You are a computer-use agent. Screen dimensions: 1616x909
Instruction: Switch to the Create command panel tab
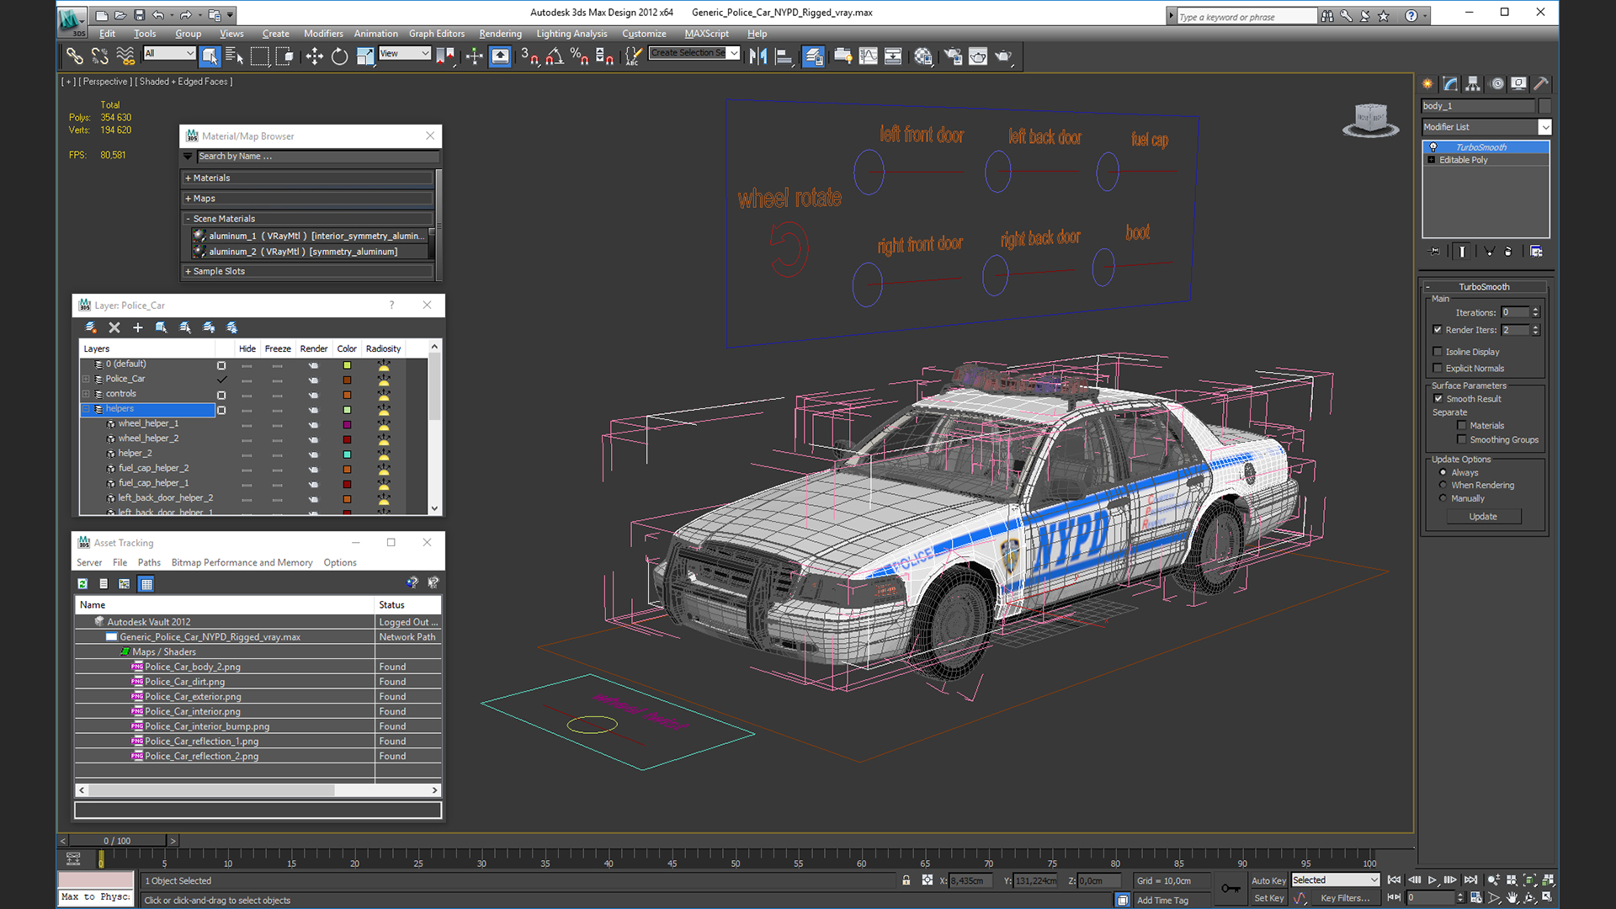(x=1427, y=83)
